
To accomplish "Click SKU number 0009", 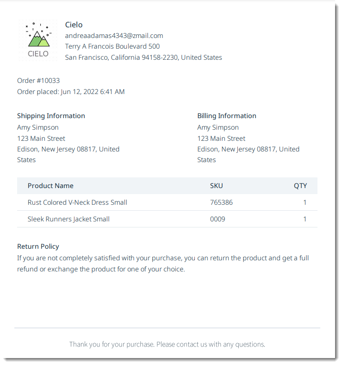I will 218,219.
